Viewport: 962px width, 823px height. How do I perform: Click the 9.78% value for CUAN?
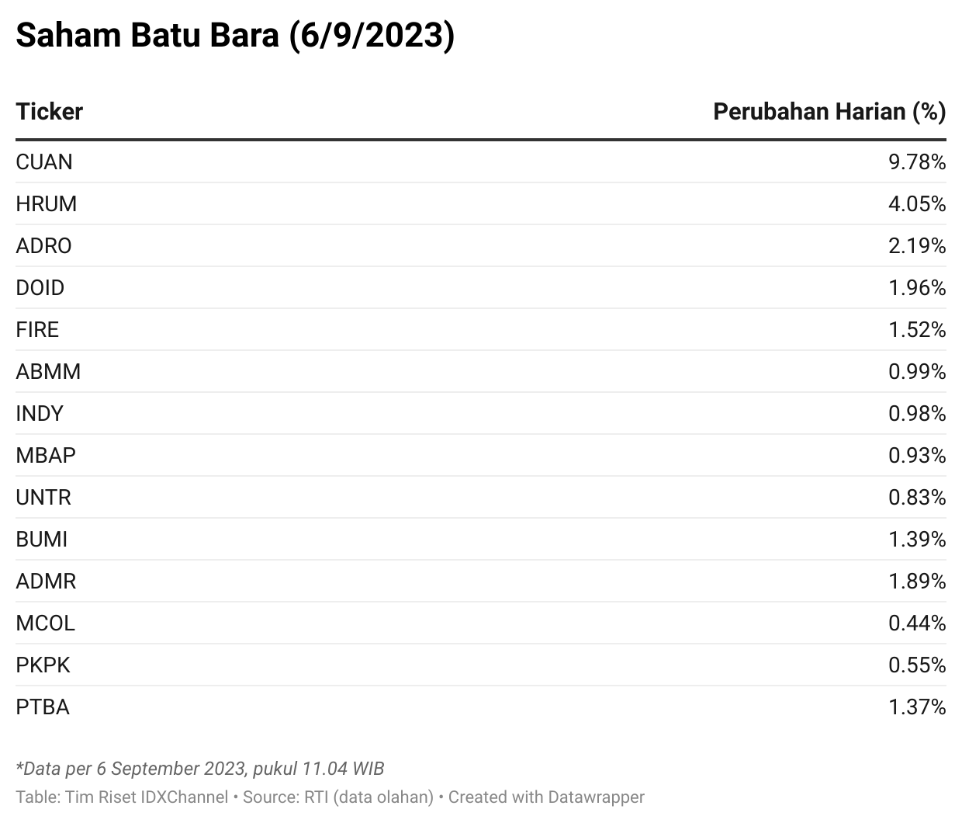tap(917, 161)
